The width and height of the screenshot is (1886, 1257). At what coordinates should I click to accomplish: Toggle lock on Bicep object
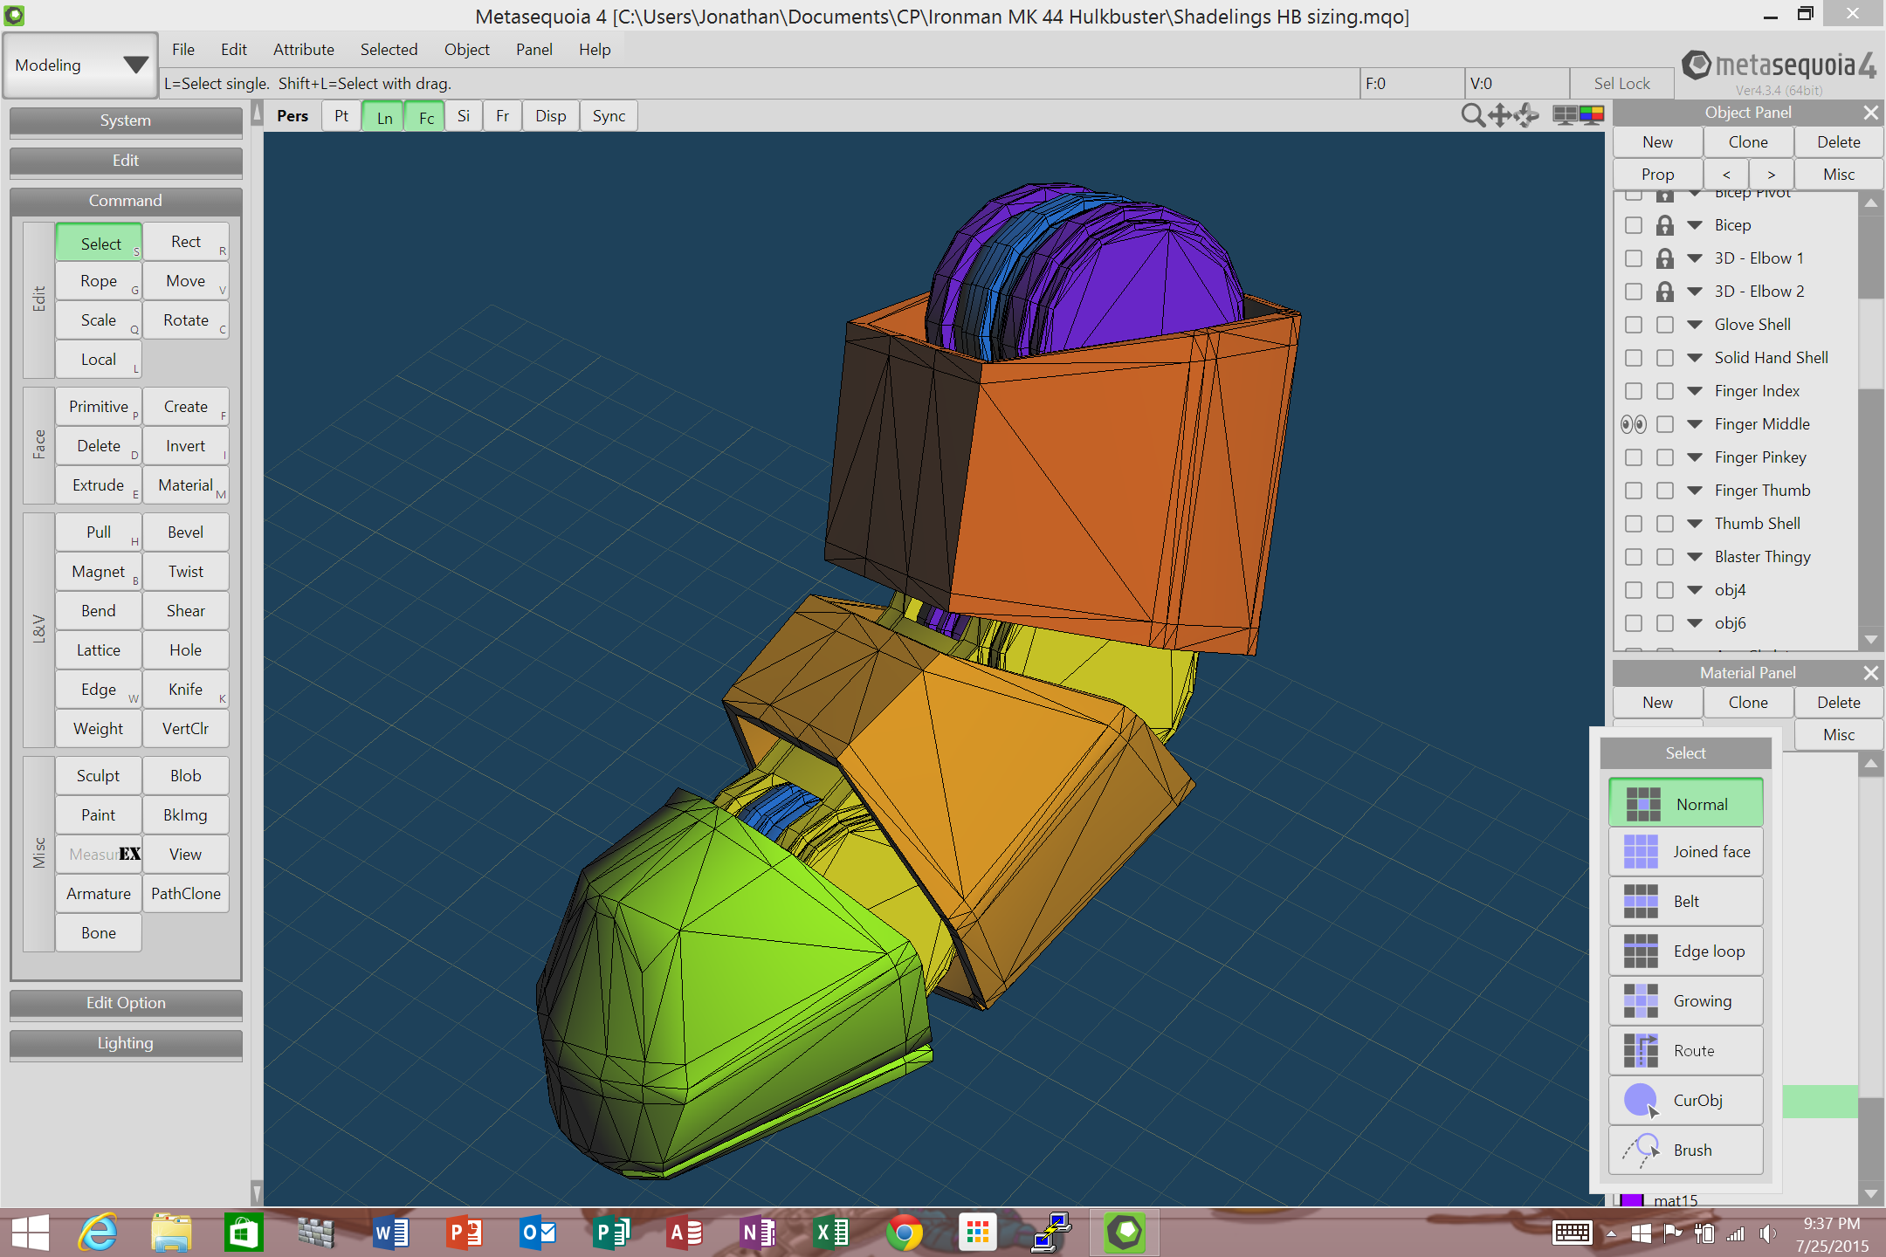1665,225
